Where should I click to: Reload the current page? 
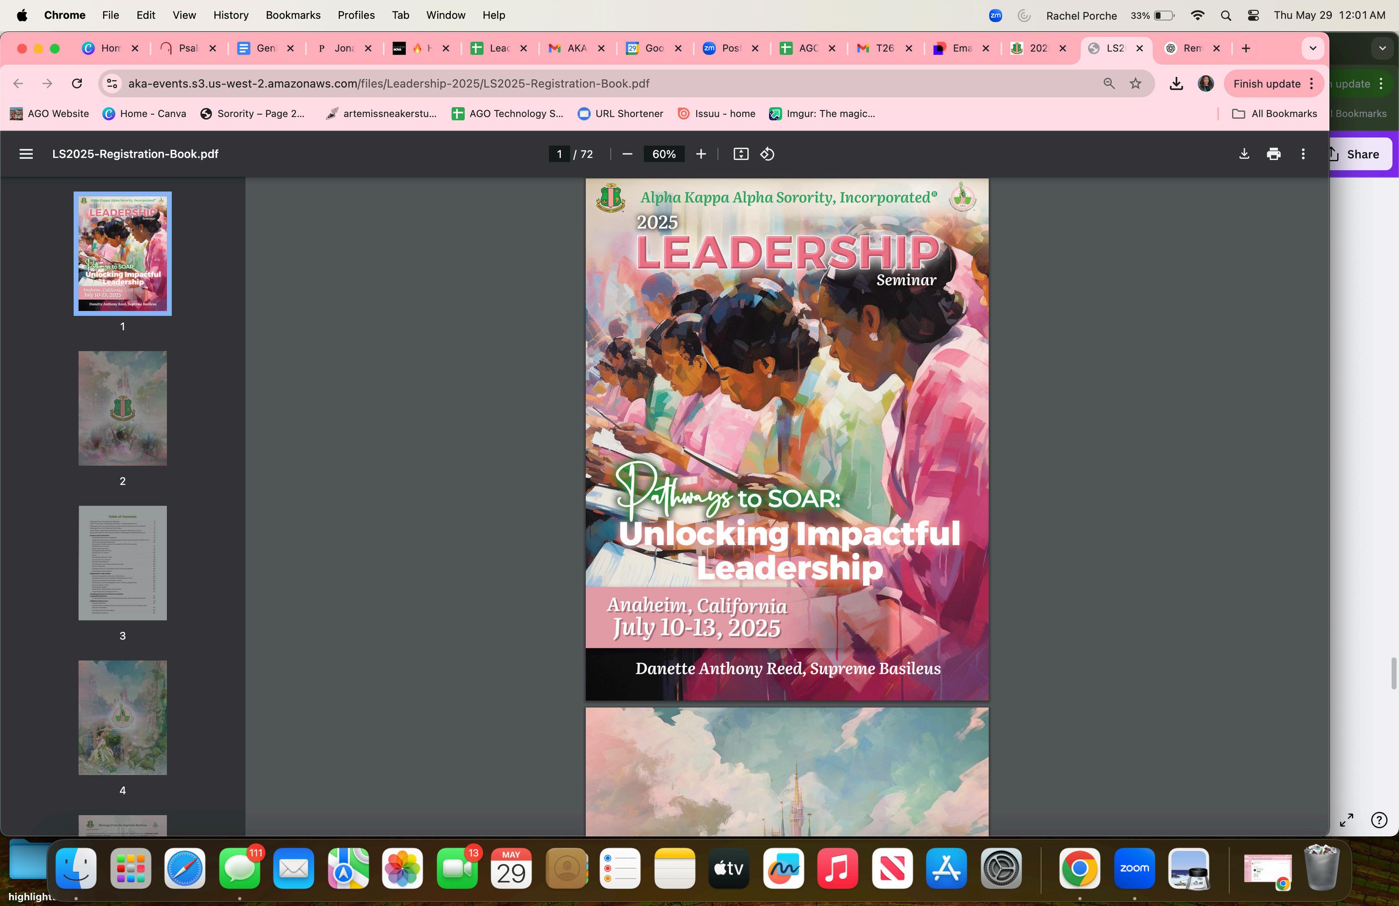[x=77, y=84]
